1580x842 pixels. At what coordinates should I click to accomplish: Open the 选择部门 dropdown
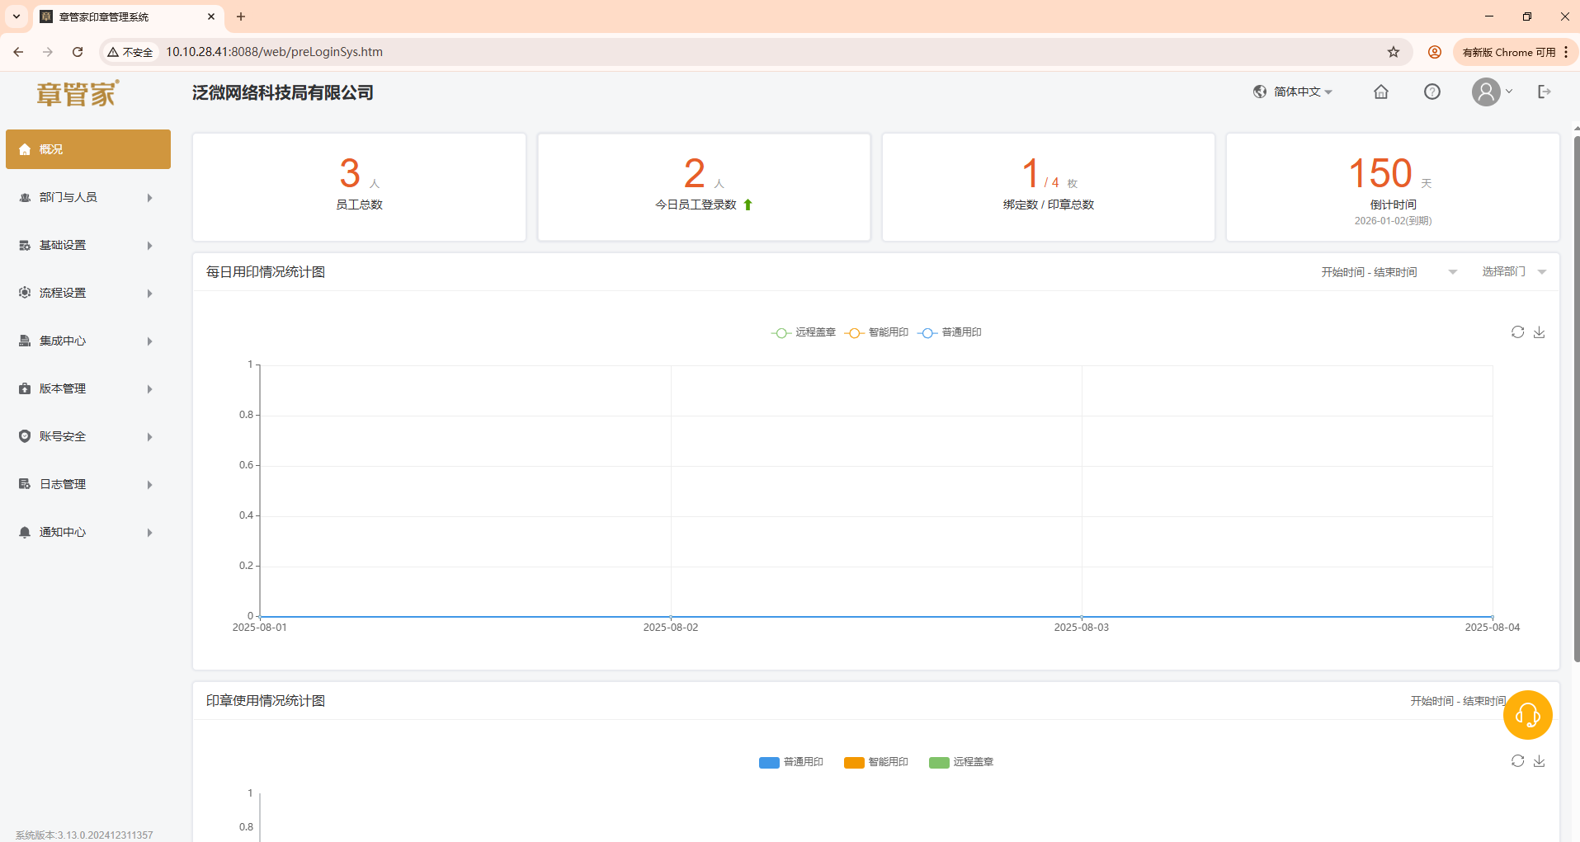[x=1513, y=271]
